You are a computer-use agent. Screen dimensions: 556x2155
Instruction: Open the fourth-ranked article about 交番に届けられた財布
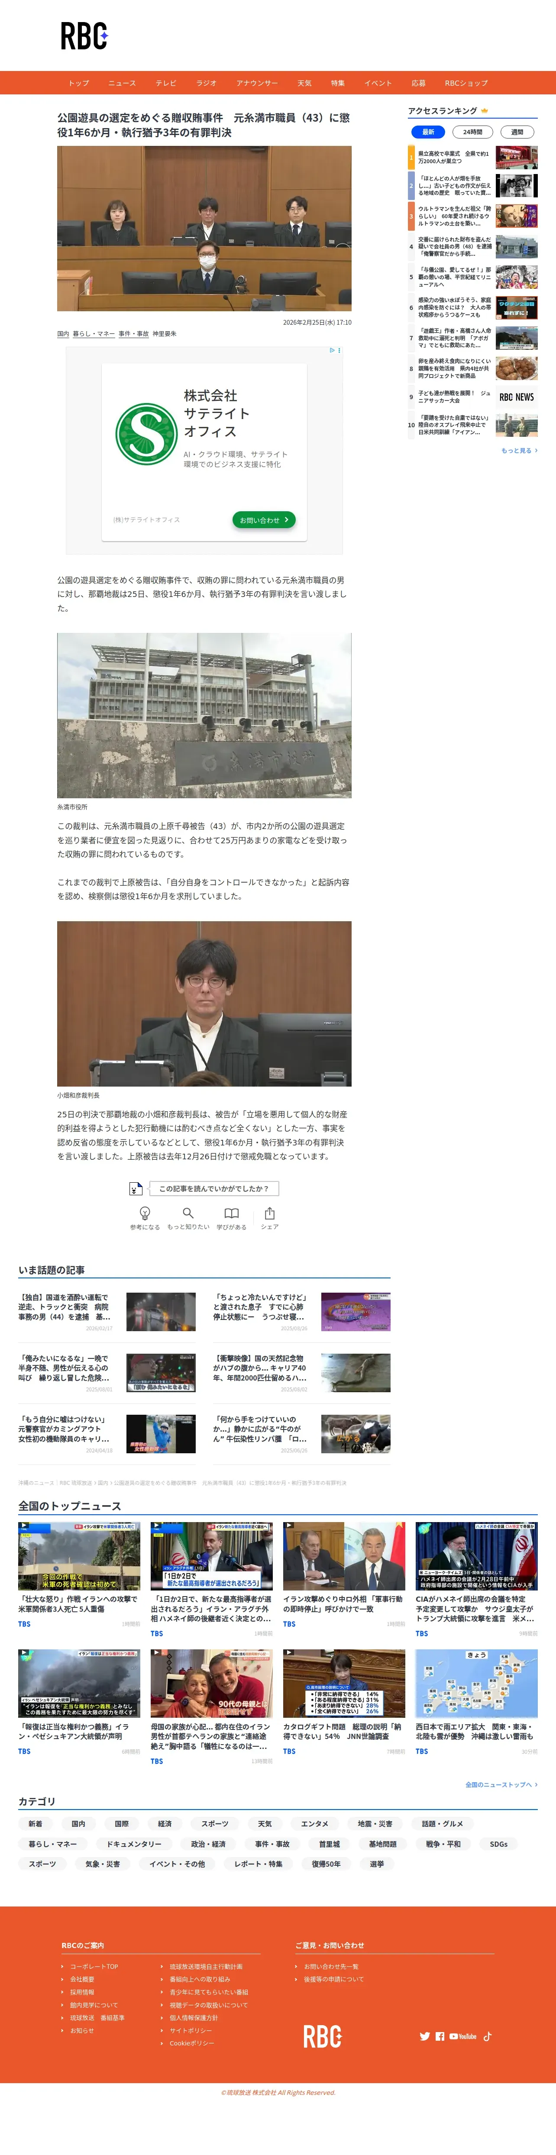point(472,247)
